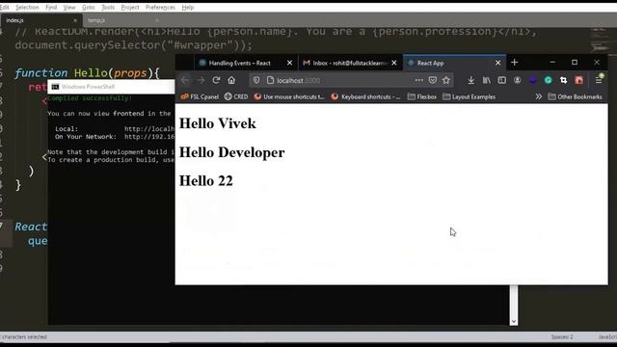Open Sublime Help menu

coord(188,8)
